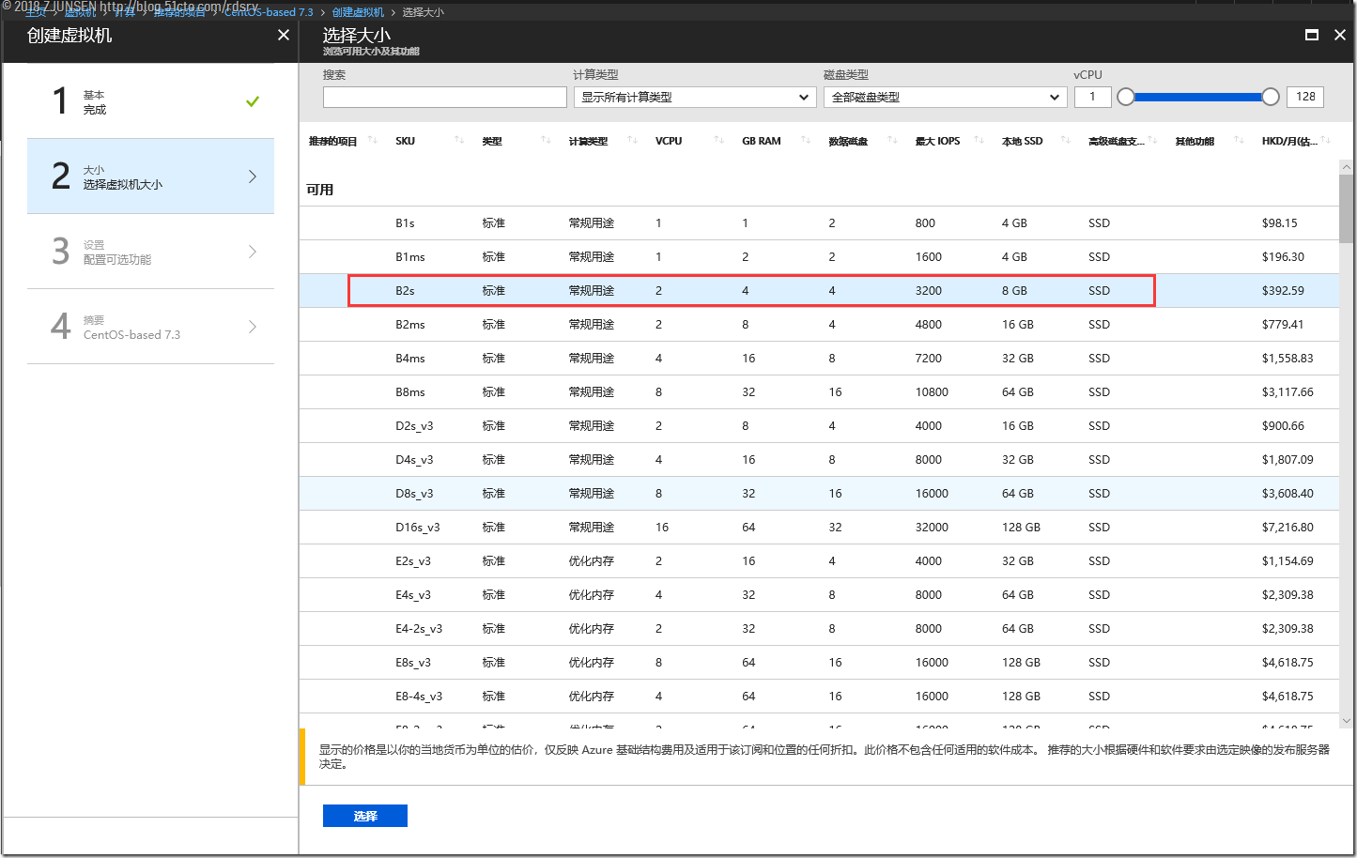Open step 4 摘要 CentOS-based 7.3
1357x858 pixels.
(150, 327)
